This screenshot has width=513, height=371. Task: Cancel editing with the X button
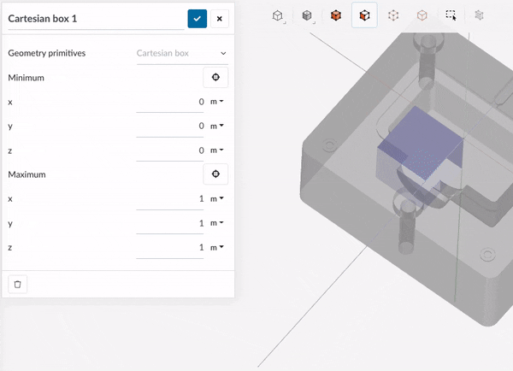click(220, 18)
